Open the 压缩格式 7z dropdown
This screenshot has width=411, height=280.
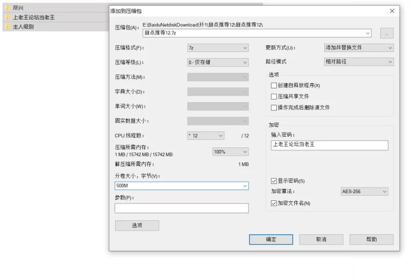point(218,48)
